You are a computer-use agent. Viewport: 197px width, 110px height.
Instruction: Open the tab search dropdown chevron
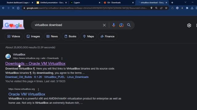click(185, 2)
